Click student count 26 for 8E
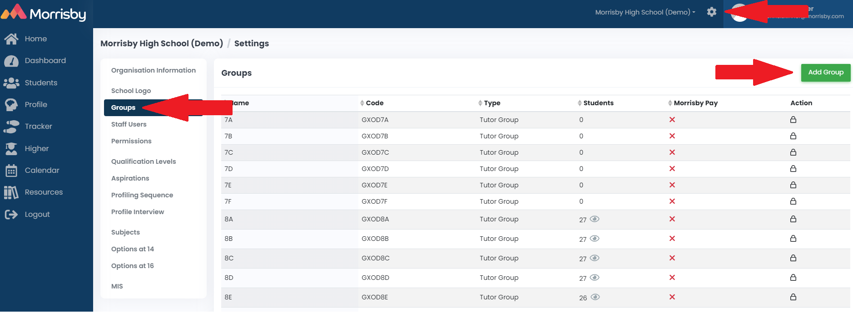The width and height of the screenshot is (853, 313). click(x=583, y=298)
